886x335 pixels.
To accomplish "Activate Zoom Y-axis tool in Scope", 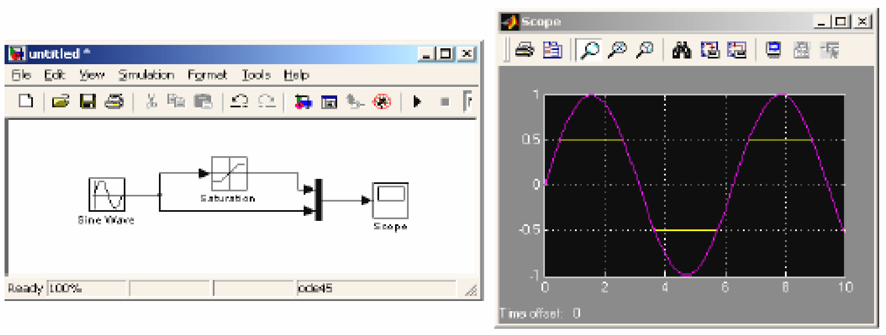I will (x=645, y=51).
